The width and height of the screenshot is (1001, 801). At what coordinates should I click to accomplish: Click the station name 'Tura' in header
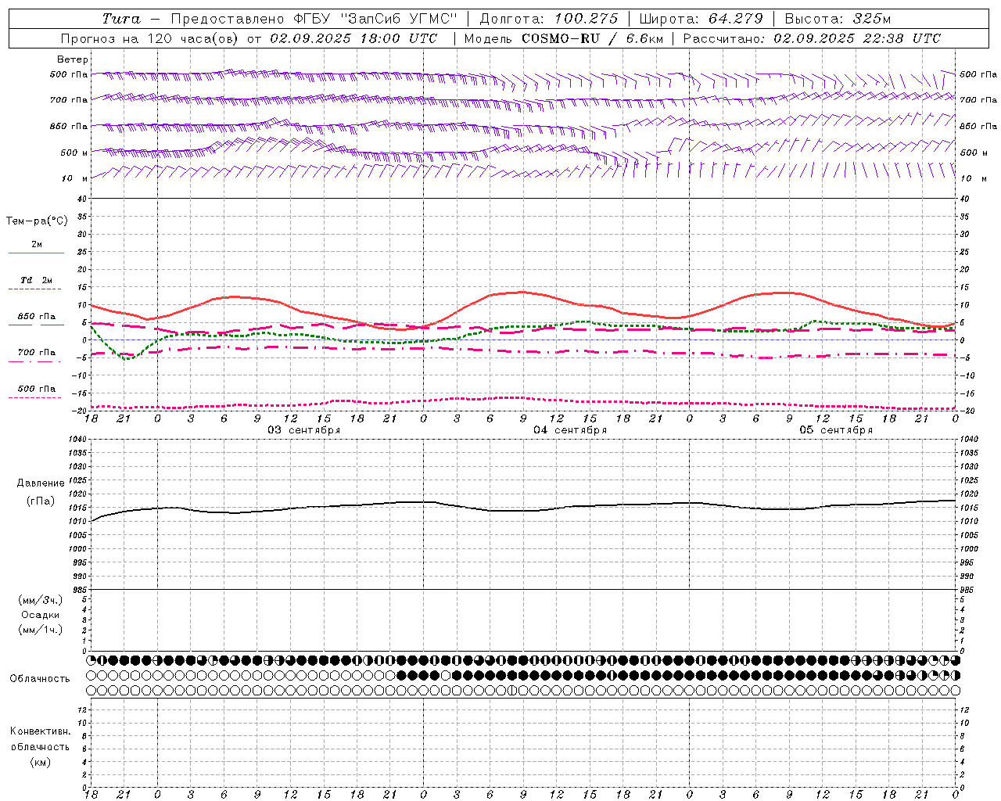(x=121, y=19)
